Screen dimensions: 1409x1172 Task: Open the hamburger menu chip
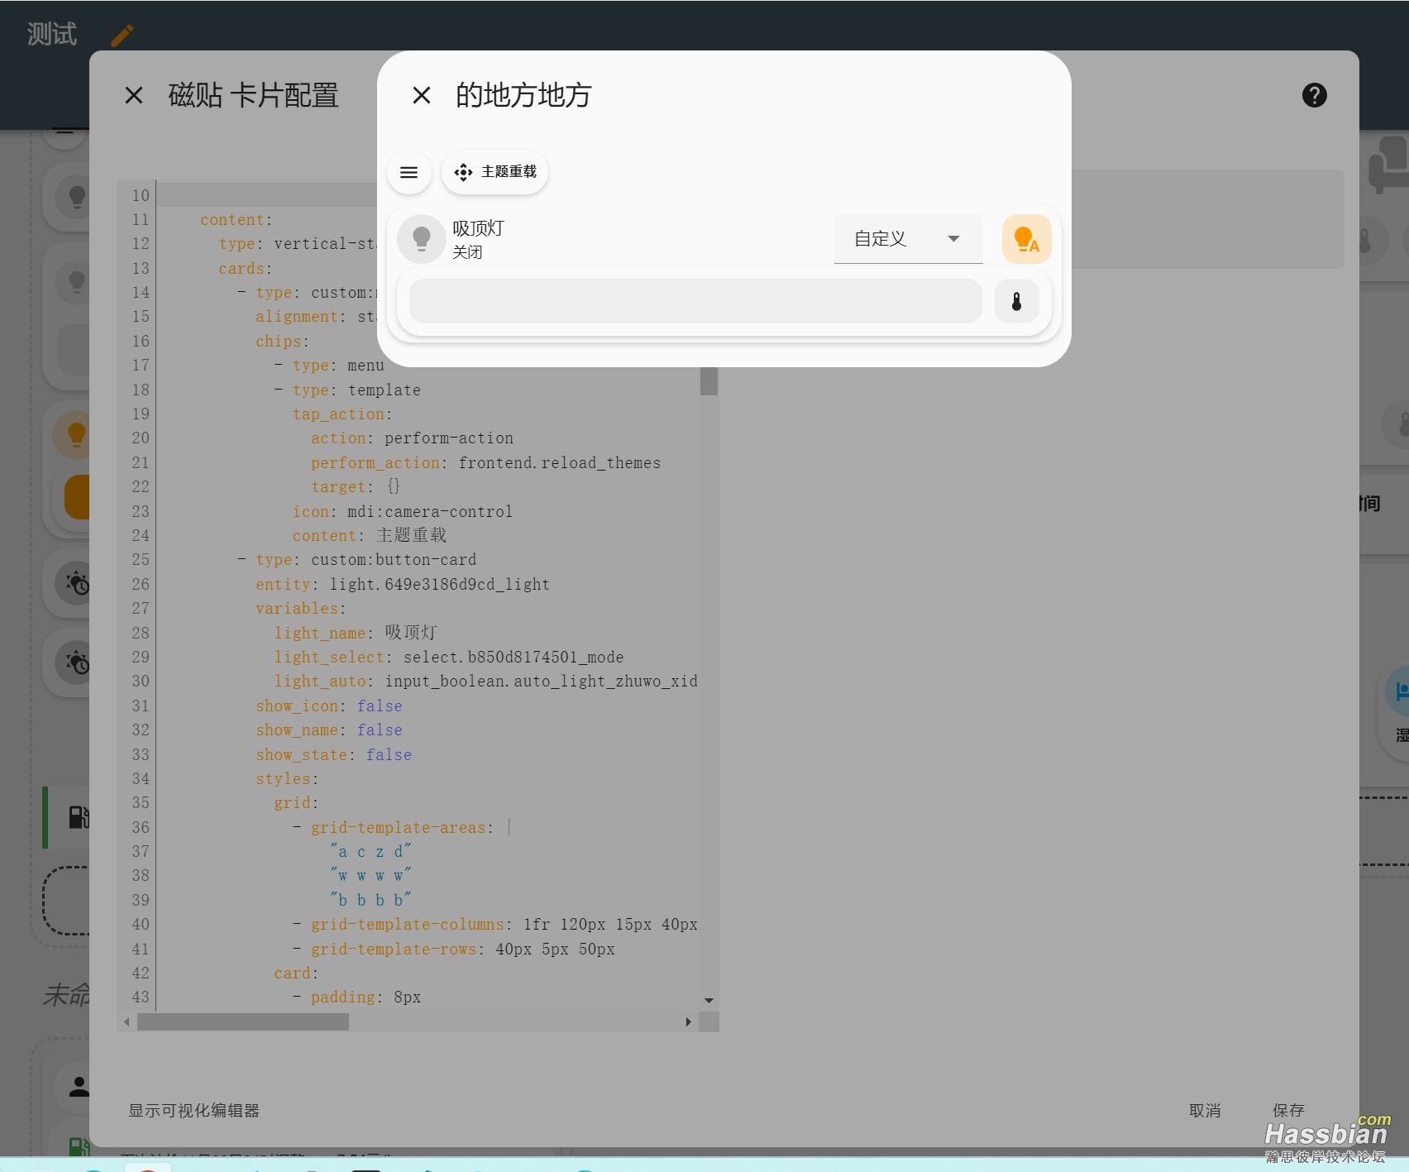408,172
